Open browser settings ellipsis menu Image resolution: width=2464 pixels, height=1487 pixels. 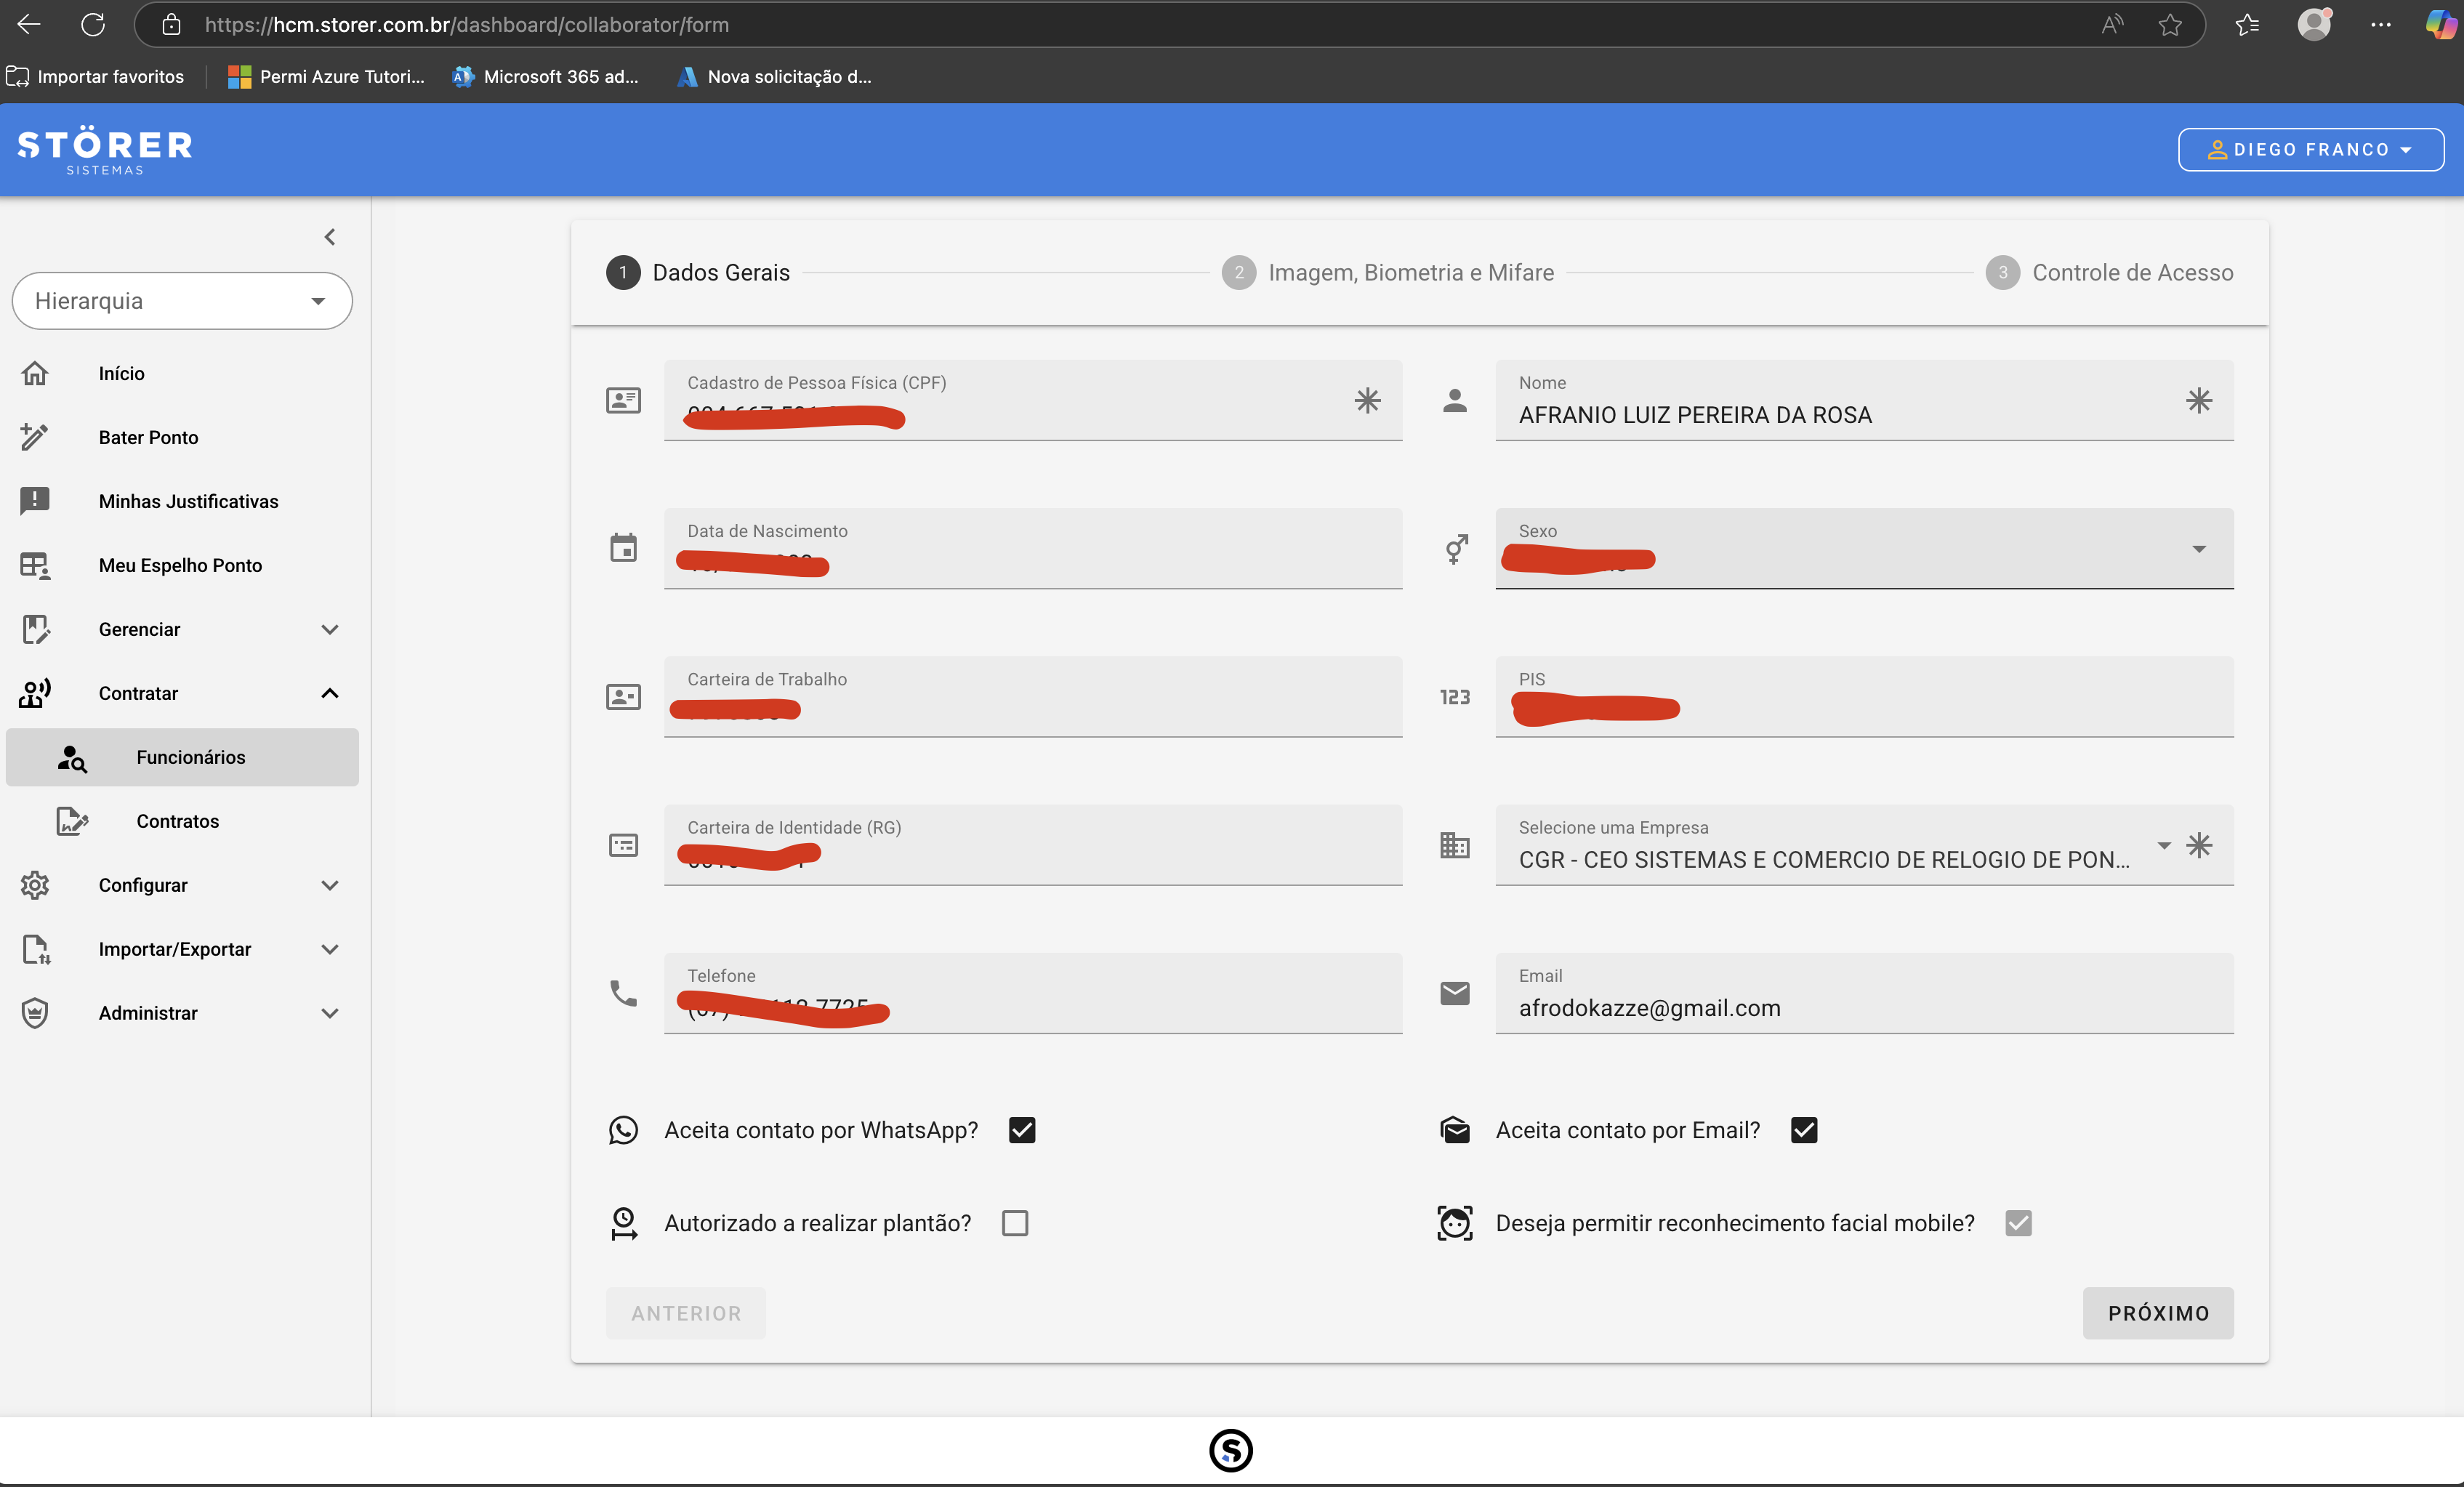pyautogui.click(x=2381, y=25)
